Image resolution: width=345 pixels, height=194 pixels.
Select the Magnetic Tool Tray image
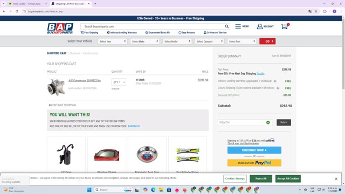tap(147, 154)
